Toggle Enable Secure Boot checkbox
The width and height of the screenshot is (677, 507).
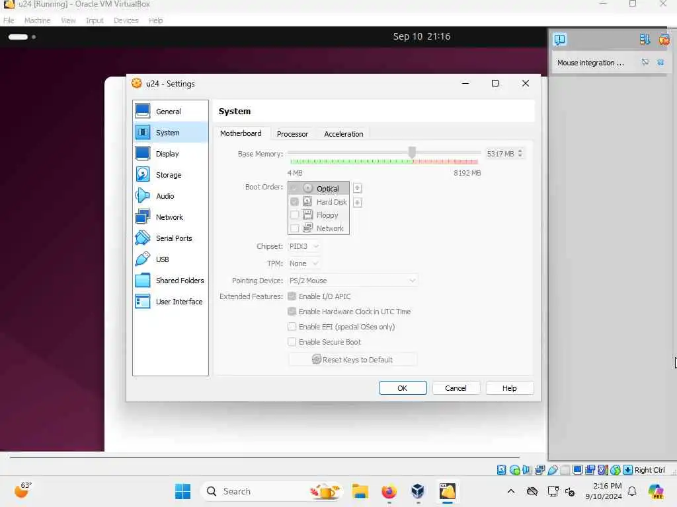tap(292, 341)
